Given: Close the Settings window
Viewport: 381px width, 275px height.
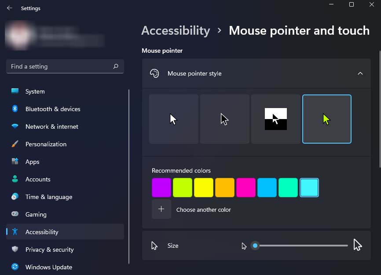Looking at the screenshot, I should (371, 4).
